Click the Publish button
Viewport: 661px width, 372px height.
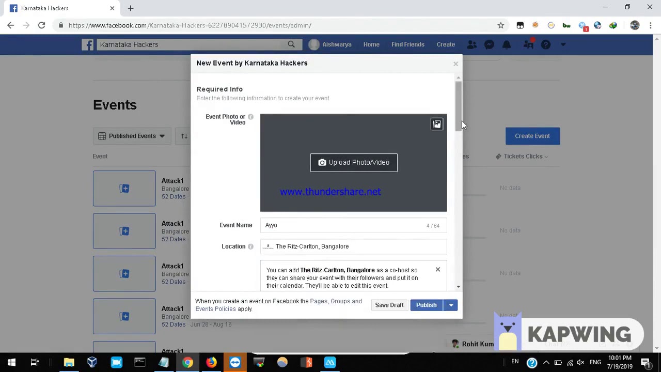pos(427,305)
